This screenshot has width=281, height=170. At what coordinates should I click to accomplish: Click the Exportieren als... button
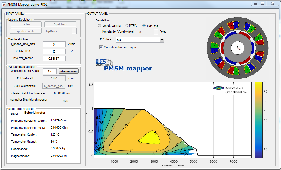click(x=26, y=31)
